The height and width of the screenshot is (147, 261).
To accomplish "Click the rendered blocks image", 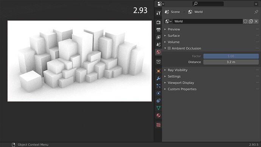I will coord(79,61).
